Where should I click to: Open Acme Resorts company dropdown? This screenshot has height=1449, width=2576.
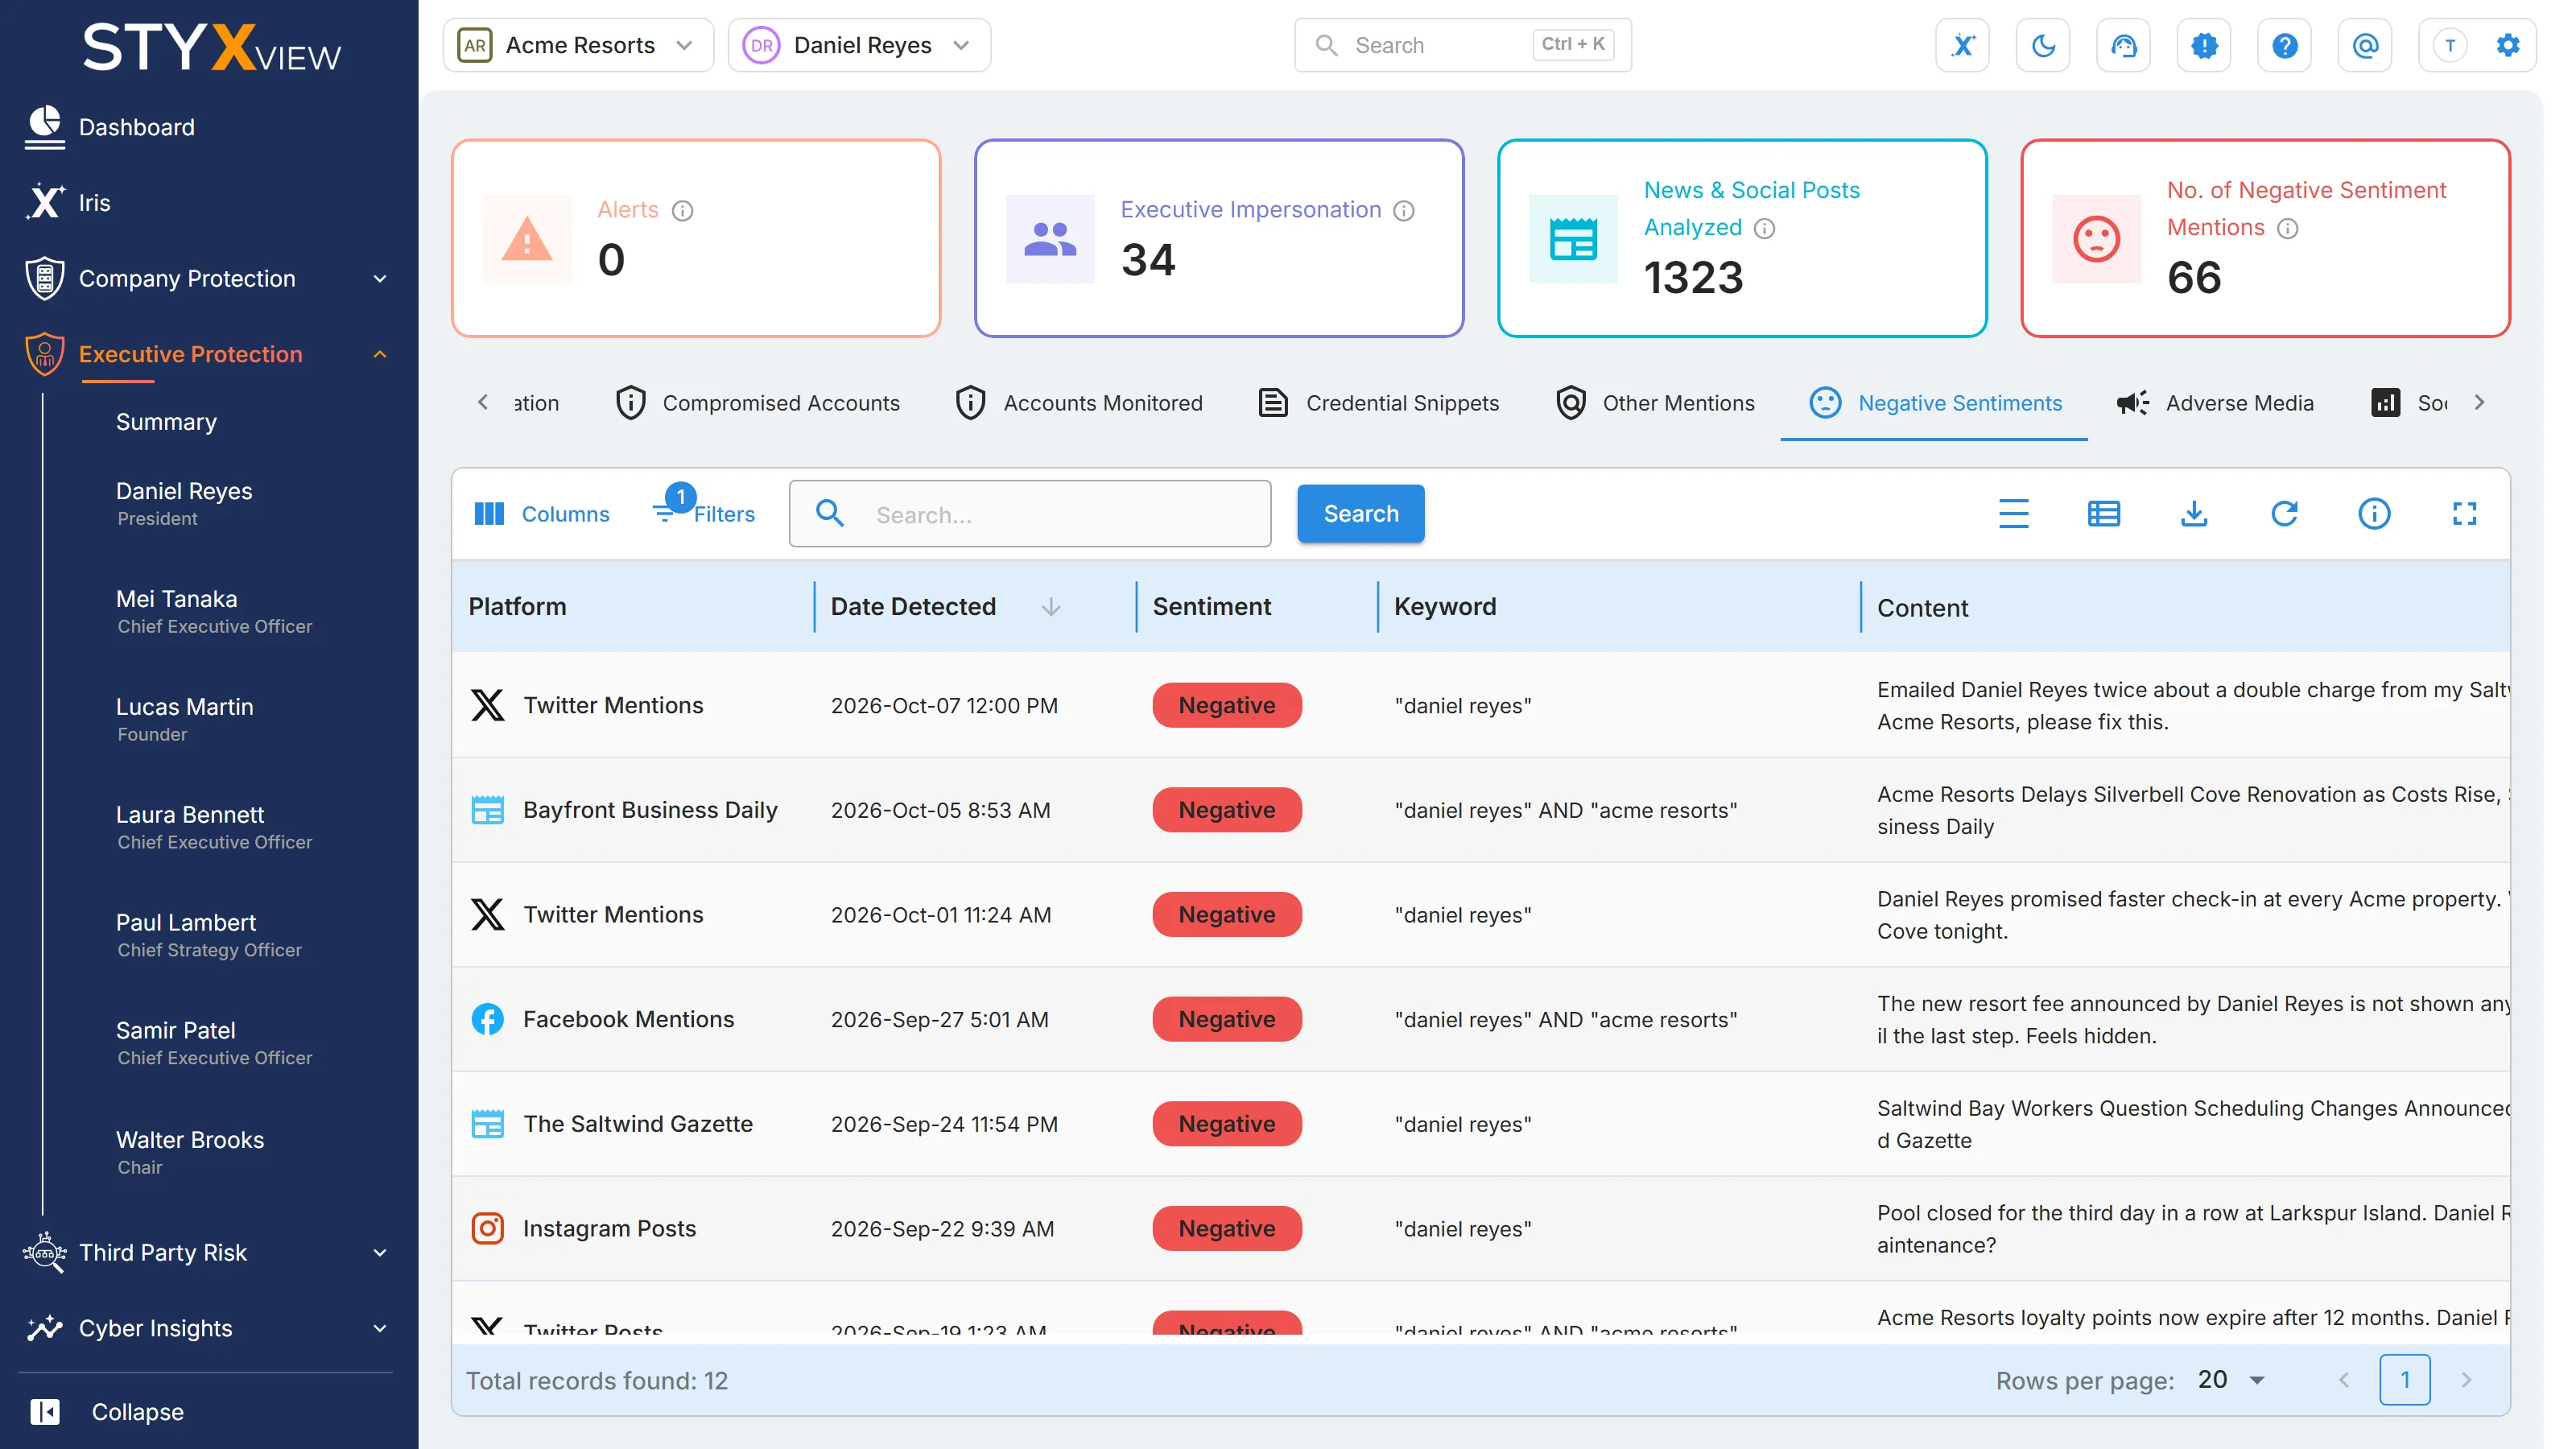(x=578, y=45)
